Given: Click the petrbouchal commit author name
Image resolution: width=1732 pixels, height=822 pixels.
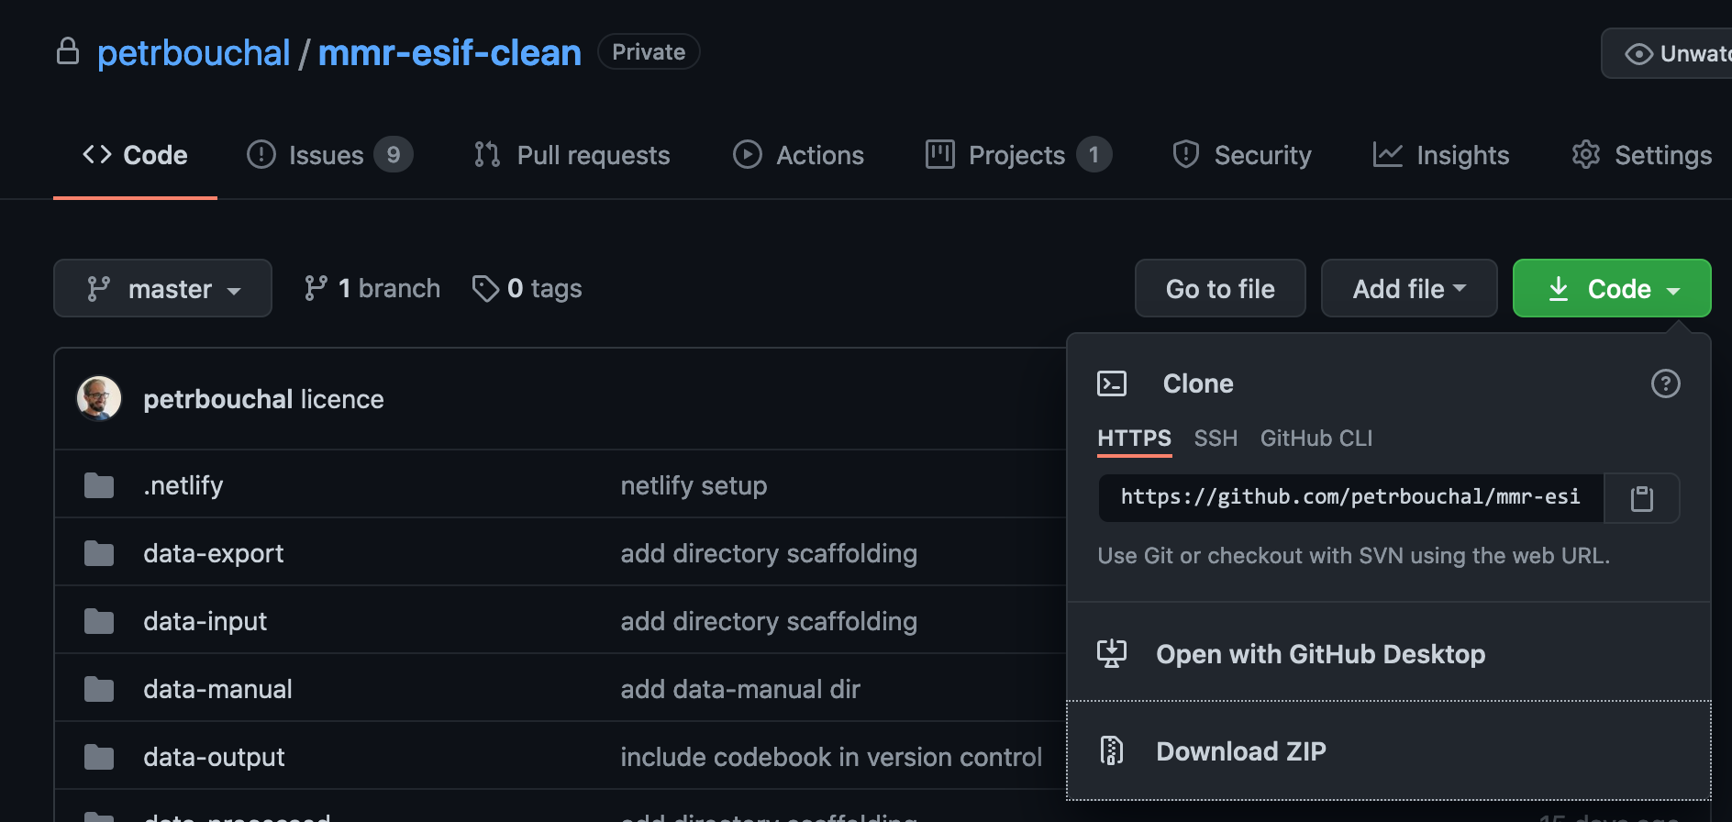Looking at the screenshot, I should point(218,399).
